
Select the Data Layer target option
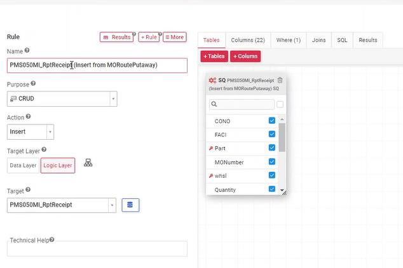23,166
